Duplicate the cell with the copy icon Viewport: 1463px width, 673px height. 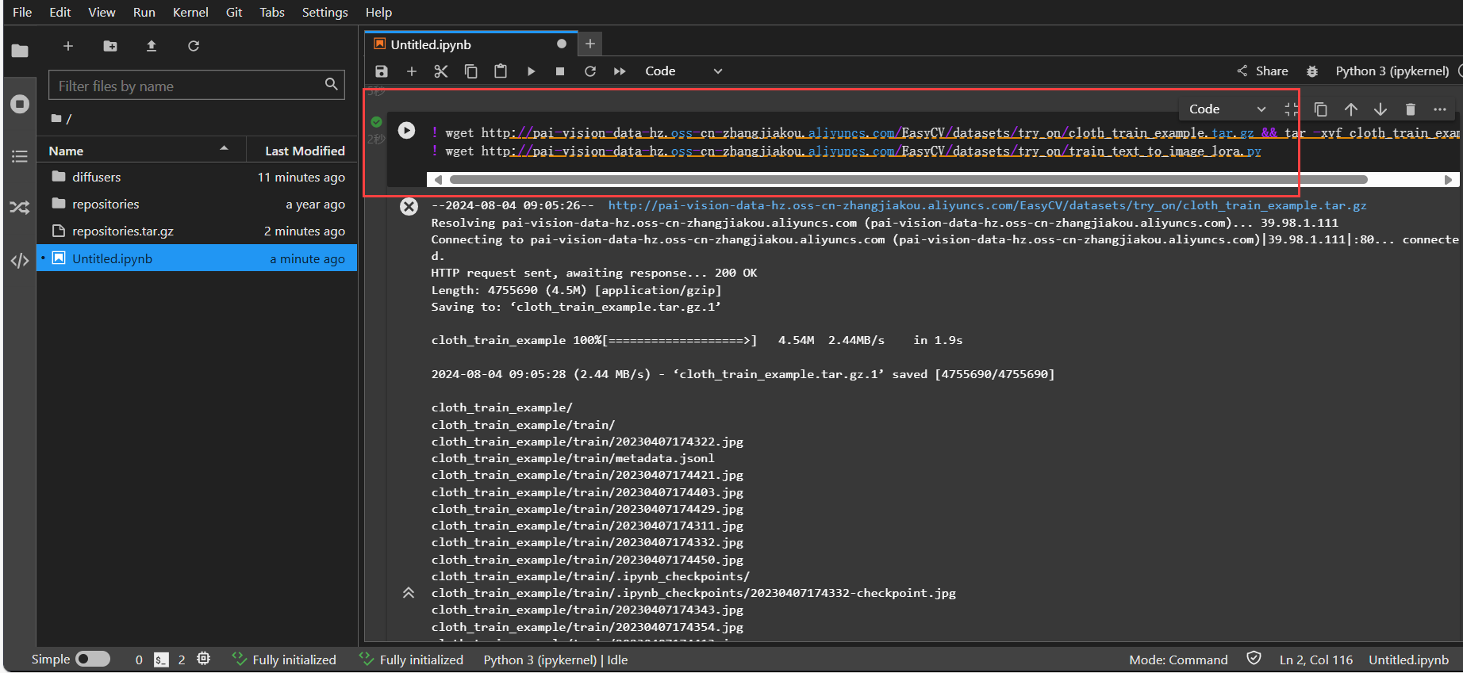[1321, 109]
